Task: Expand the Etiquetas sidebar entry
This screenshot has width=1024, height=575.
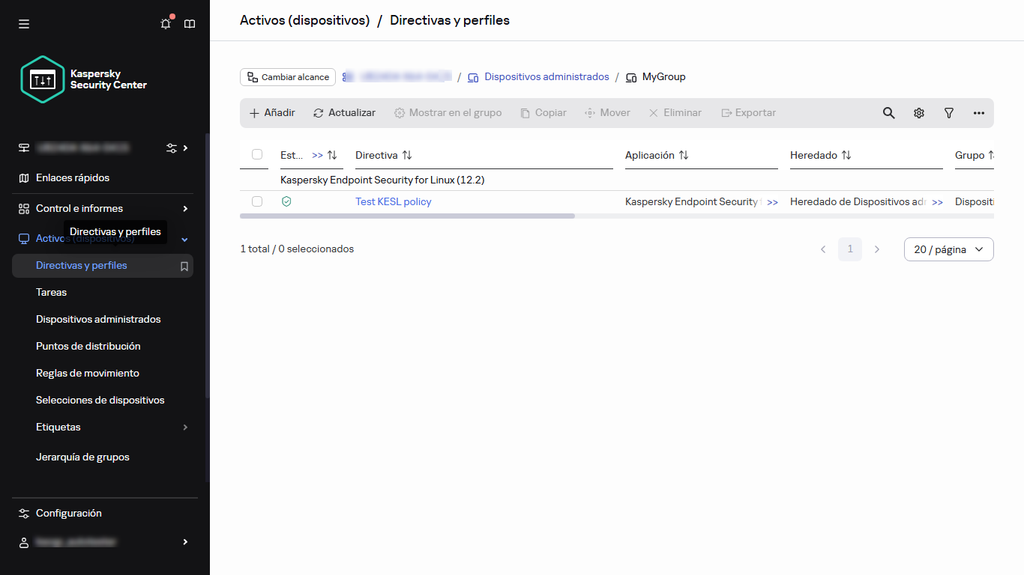Action: [184, 427]
